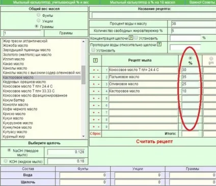Click minus icon in recipe row 7
This screenshot has width=216, height=186.
98,113
